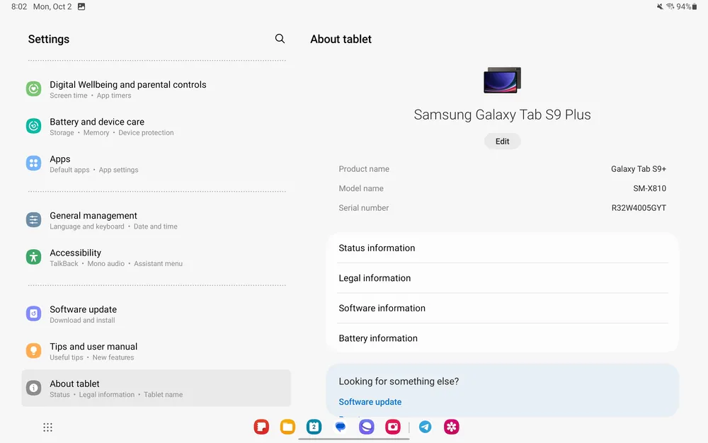Click the About tablet heading
Screen dimensions: 708x443
(x=341, y=39)
